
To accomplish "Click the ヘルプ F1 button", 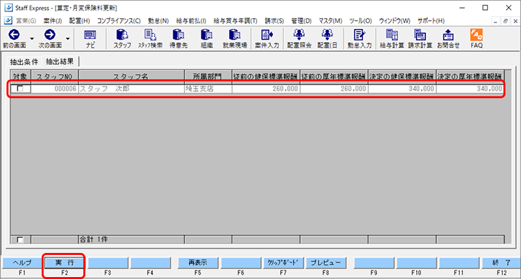I will click(22, 263).
